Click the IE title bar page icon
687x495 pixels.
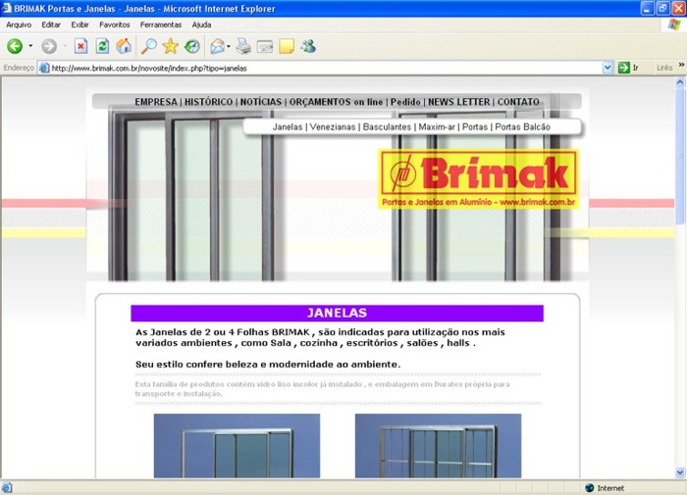pyautogui.click(x=7, y=8)
